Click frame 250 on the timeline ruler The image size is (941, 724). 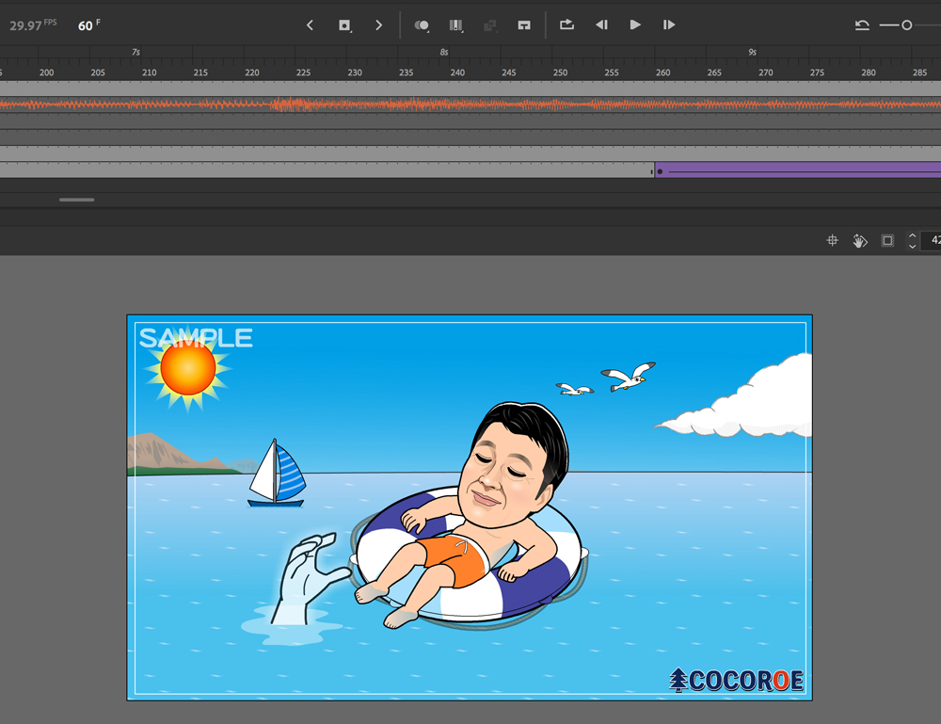tap(560, 72)
